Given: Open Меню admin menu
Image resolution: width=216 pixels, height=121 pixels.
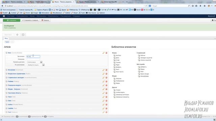Looking at the screenshot, I should (32, 16).
